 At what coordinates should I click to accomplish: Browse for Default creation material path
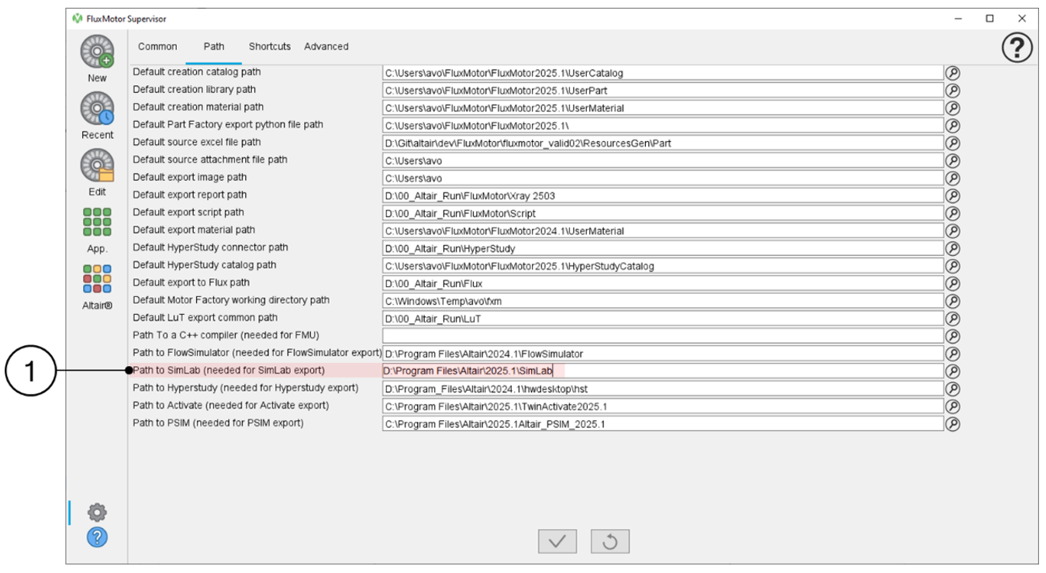click(x=953, y=108)
